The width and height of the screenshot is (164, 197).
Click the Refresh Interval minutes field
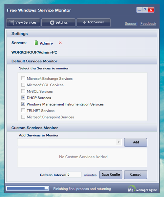[x=74, y=175]
